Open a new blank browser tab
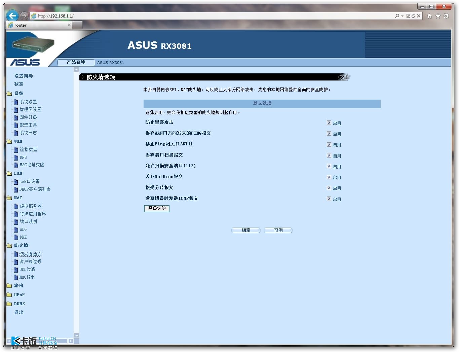The image size is (459, 352). [78, 25]
